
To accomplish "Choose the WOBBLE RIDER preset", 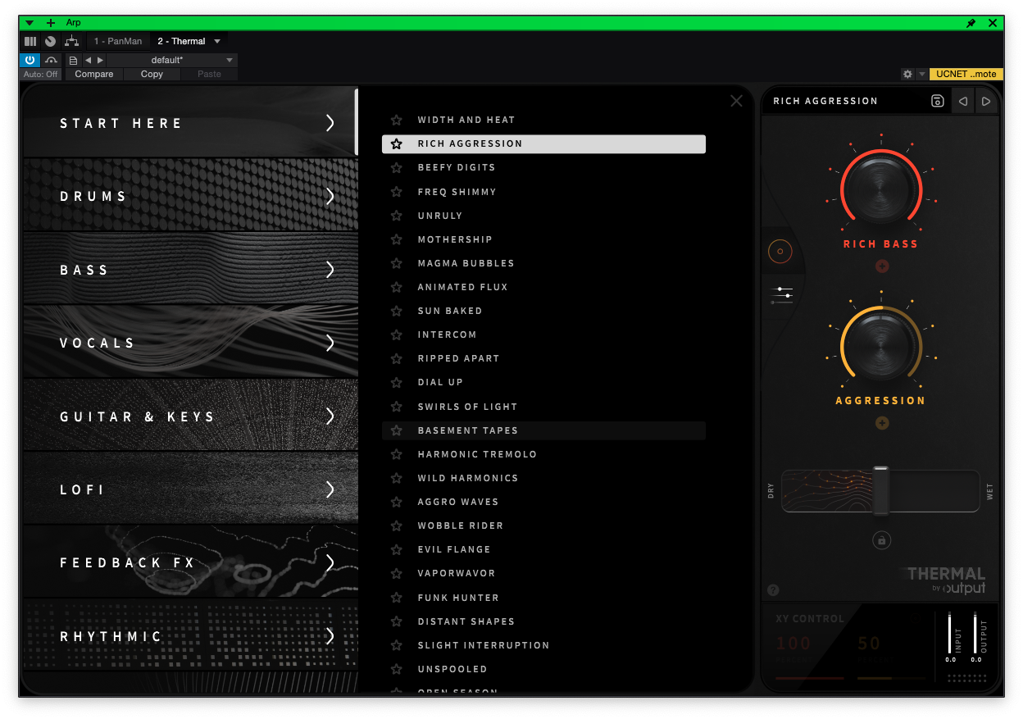I will click(x=543, y=526).
